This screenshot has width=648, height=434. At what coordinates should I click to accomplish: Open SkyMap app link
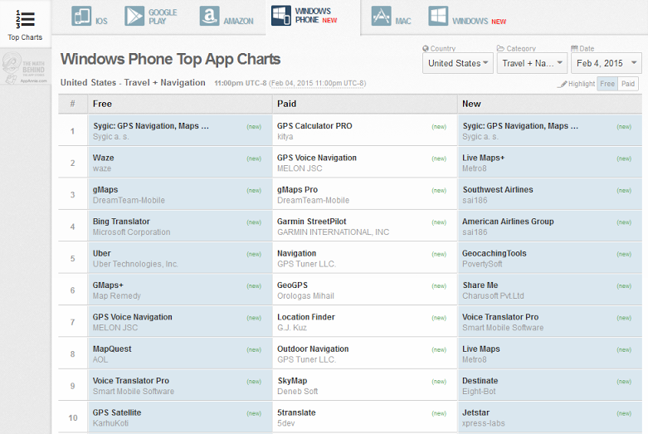(292, 381)
